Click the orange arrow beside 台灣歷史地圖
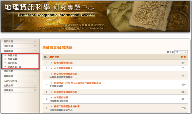The width and height of the screenshot is (192, 114). point(51,98)
